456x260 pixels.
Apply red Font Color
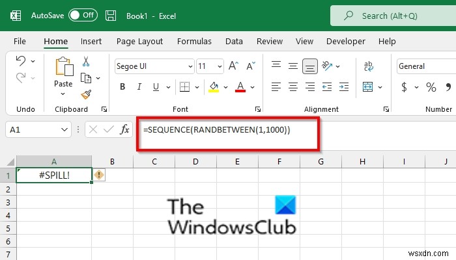point(240,86)
